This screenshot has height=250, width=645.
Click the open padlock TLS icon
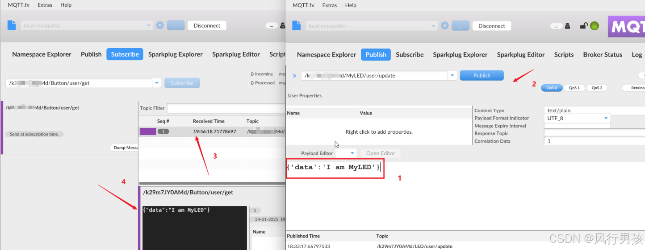point(583,26)
